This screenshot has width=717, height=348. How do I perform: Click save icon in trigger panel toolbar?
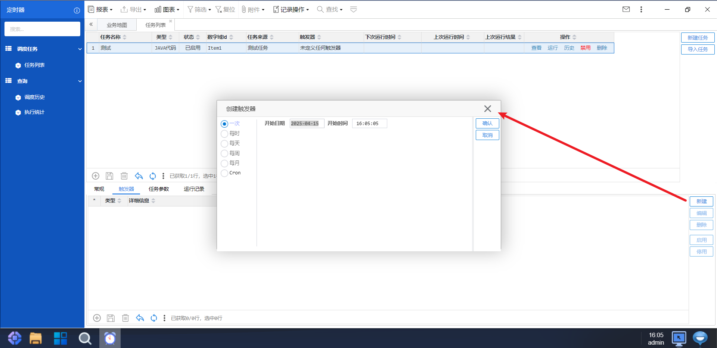coord(111,318)
